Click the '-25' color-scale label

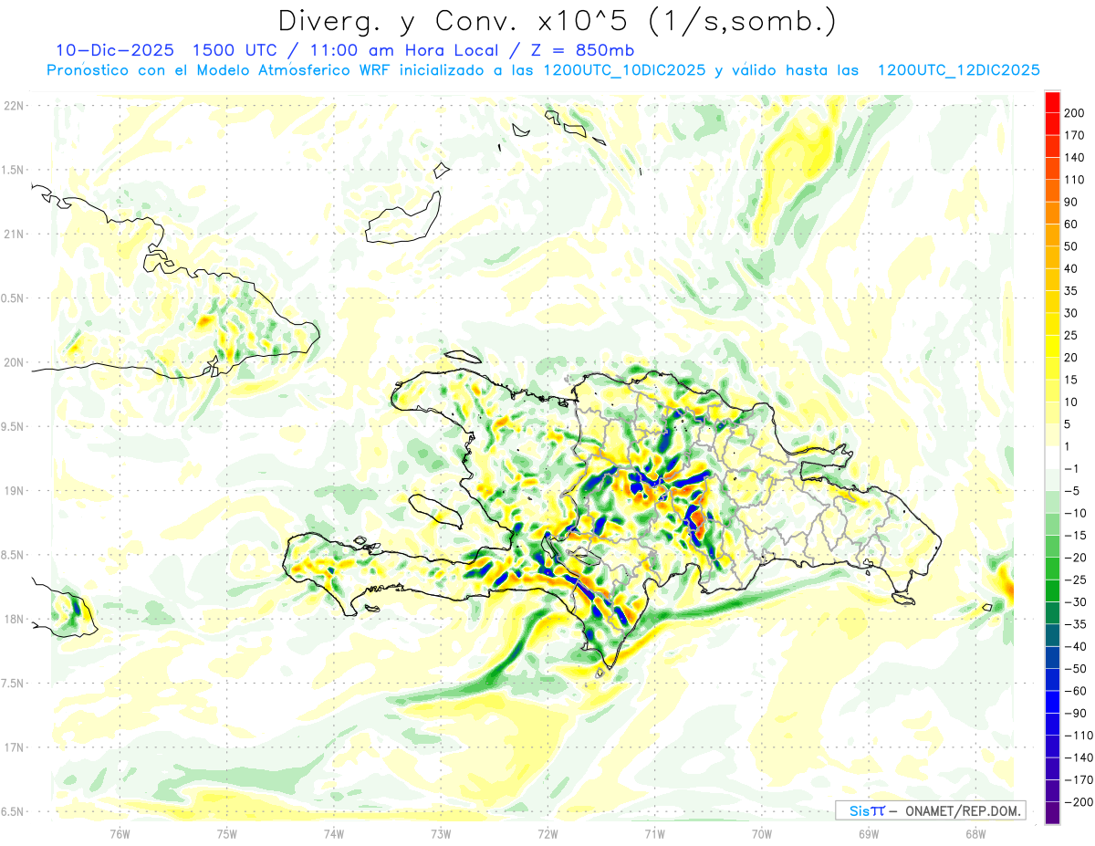click(1076, 580)
